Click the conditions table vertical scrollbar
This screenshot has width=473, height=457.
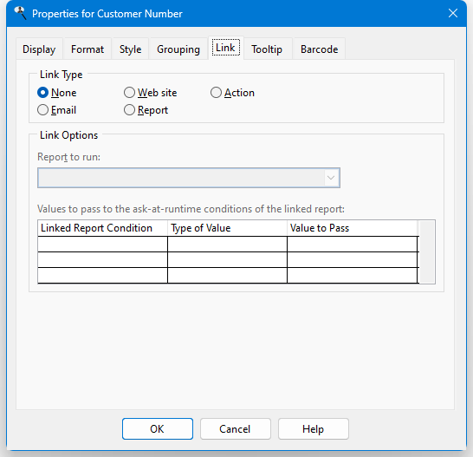(427, 251)
